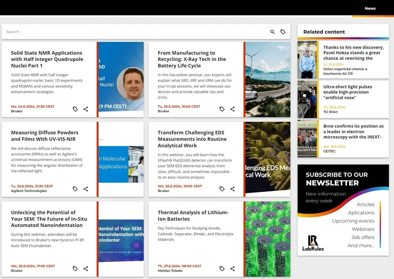Viewport: 394px width, 279px height.
Task: Click 'Mettler-Toledo' organizer text
Action: pos(170,271)
